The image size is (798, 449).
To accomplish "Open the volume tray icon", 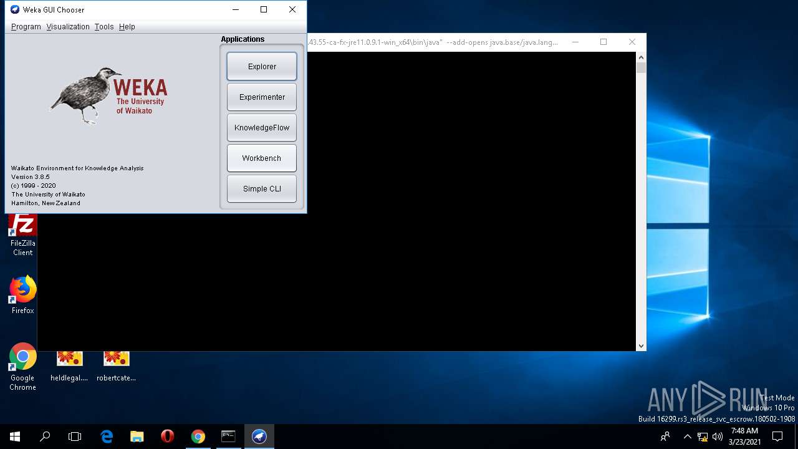I will click(x=717, y=437).
